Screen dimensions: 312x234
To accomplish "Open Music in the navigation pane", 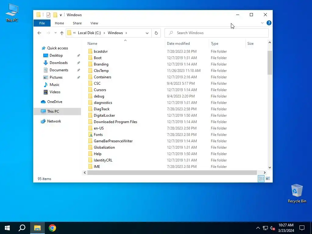I will (x=54, y=85).
